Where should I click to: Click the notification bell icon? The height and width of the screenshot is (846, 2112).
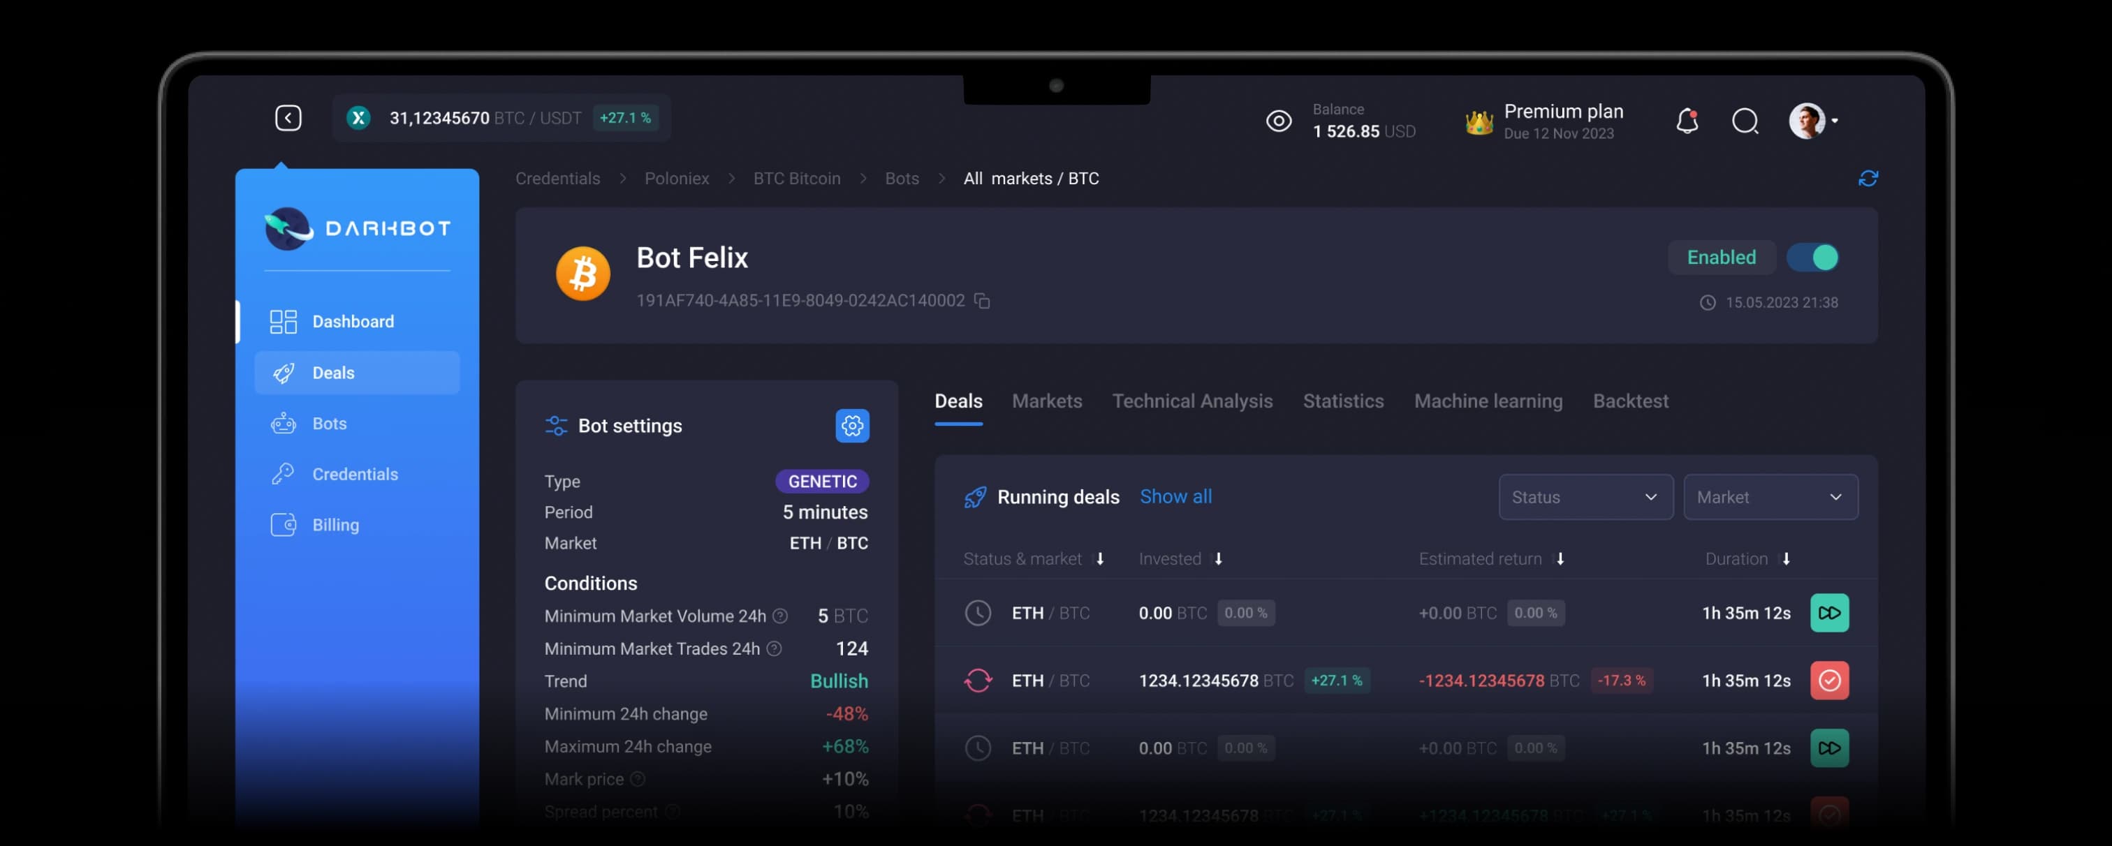(x=1687, y=121)
